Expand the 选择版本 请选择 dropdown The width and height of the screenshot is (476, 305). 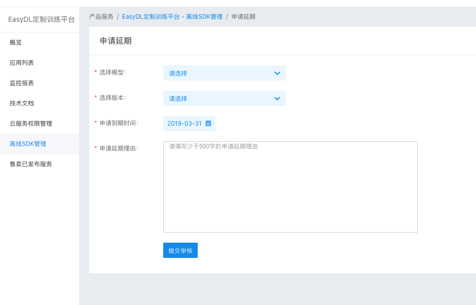coord(225,98)
